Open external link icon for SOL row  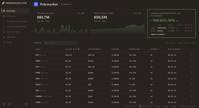[191, 90]
